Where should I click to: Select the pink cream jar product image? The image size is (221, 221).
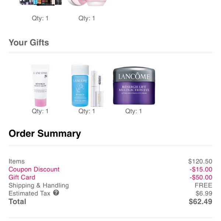coord(87,3)
